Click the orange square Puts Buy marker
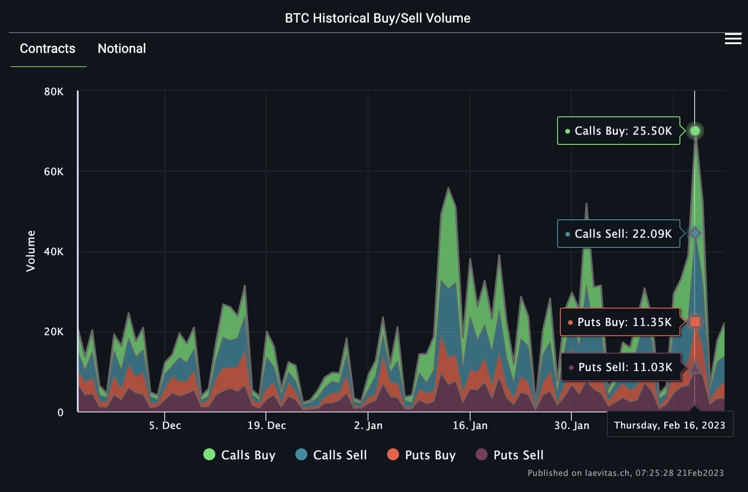748x492 pixels. coord(695,322)
